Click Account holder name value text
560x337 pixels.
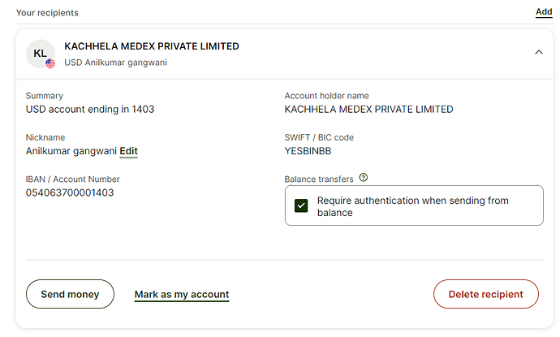click(369, 110)
